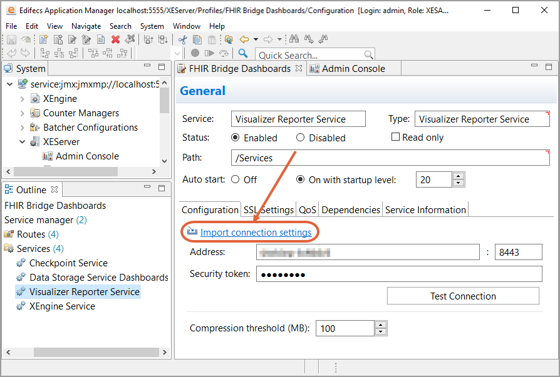The height and width of the screenshot is (377, 560).
Task: Click the new document icon with yellow star
Action: tap(44, 39)
